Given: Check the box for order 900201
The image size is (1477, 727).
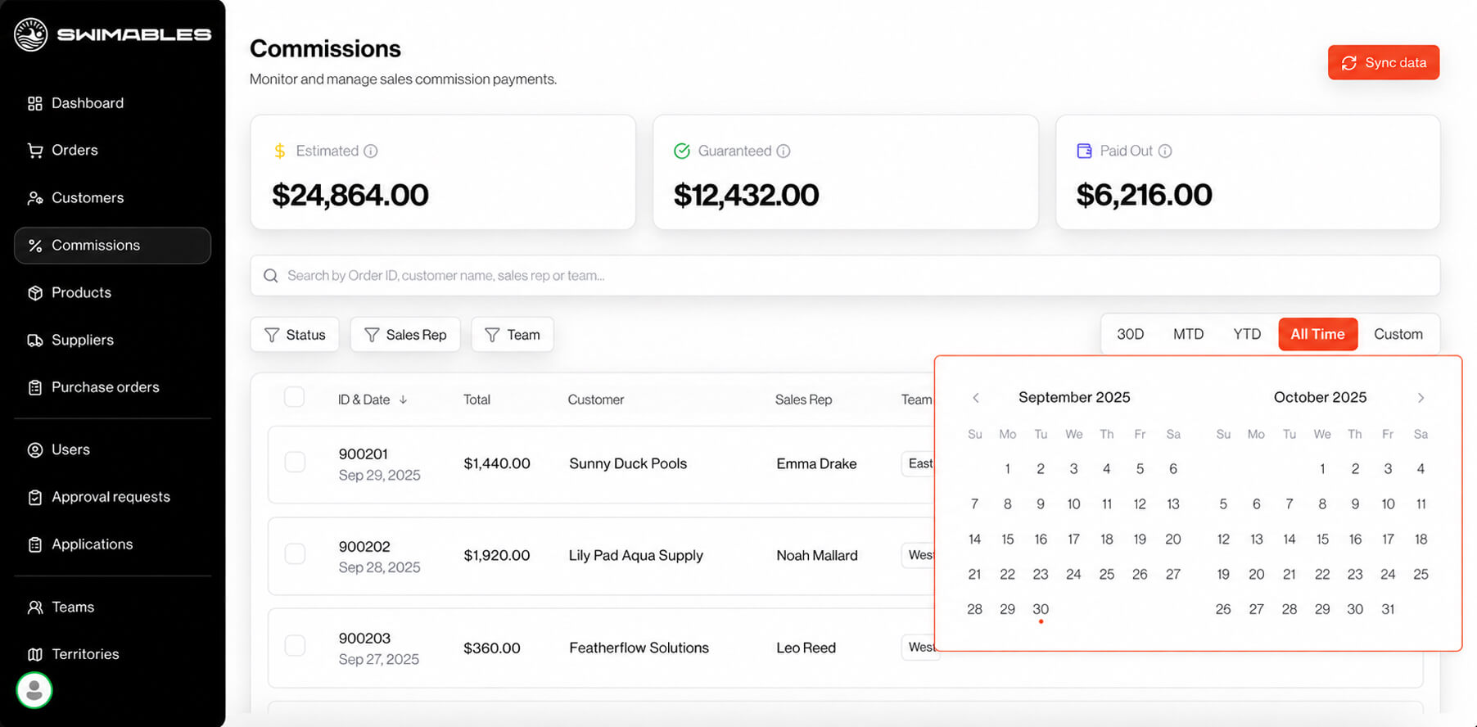Looking at the screenshot, I should click(295, 462).
